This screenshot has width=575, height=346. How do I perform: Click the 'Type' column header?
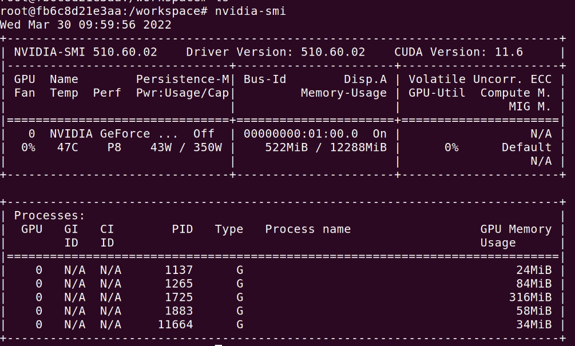(229, 229)
